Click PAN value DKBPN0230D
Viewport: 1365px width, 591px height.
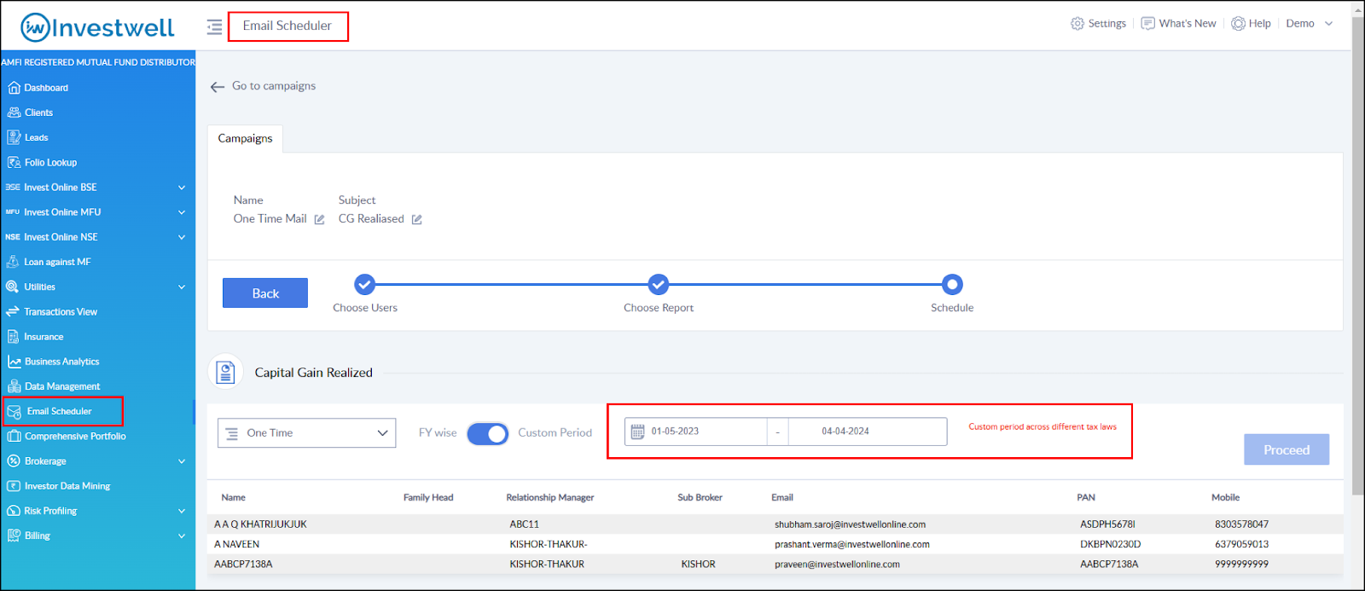(1110, 544)
